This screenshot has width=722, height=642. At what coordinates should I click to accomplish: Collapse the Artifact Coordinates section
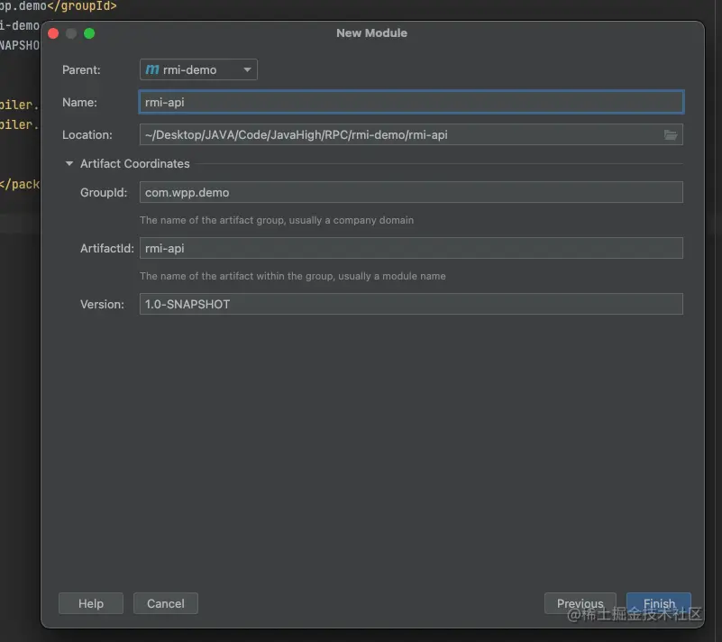click(69, 163)
